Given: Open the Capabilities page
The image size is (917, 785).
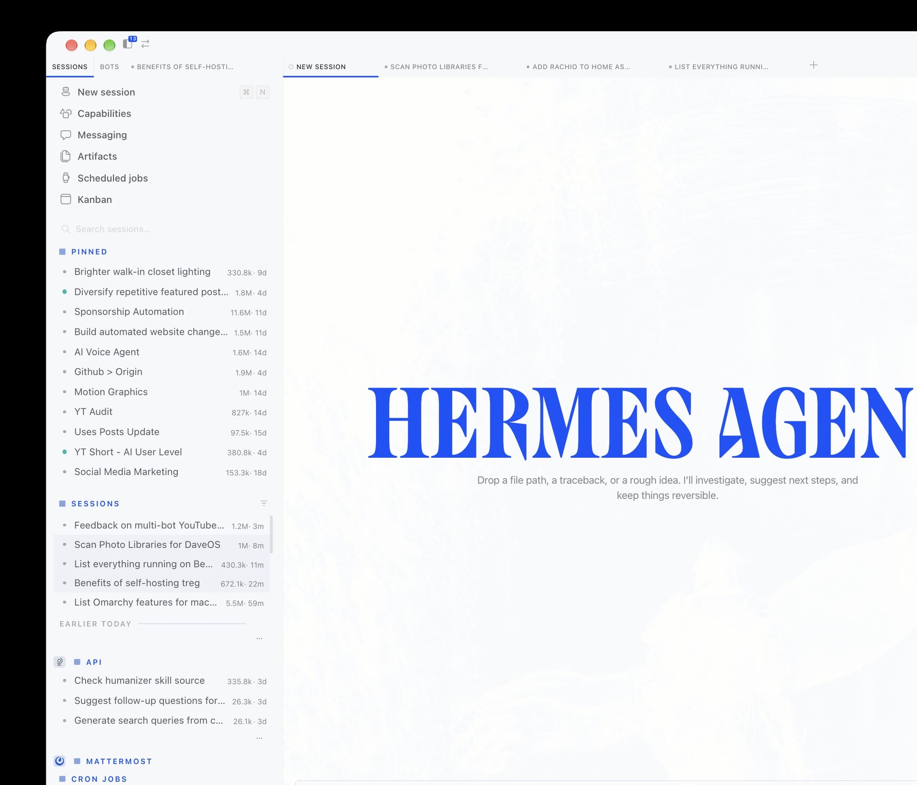Looking at the screenshot, I should point(164,113).
